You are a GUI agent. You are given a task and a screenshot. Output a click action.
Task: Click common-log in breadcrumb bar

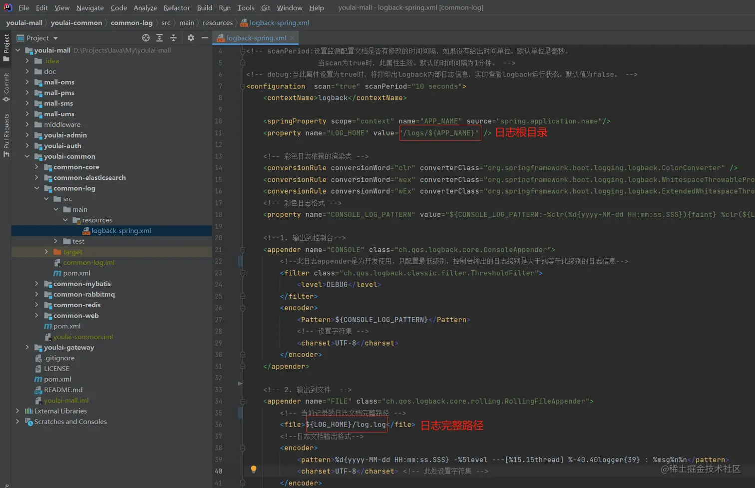coord(131,22)
